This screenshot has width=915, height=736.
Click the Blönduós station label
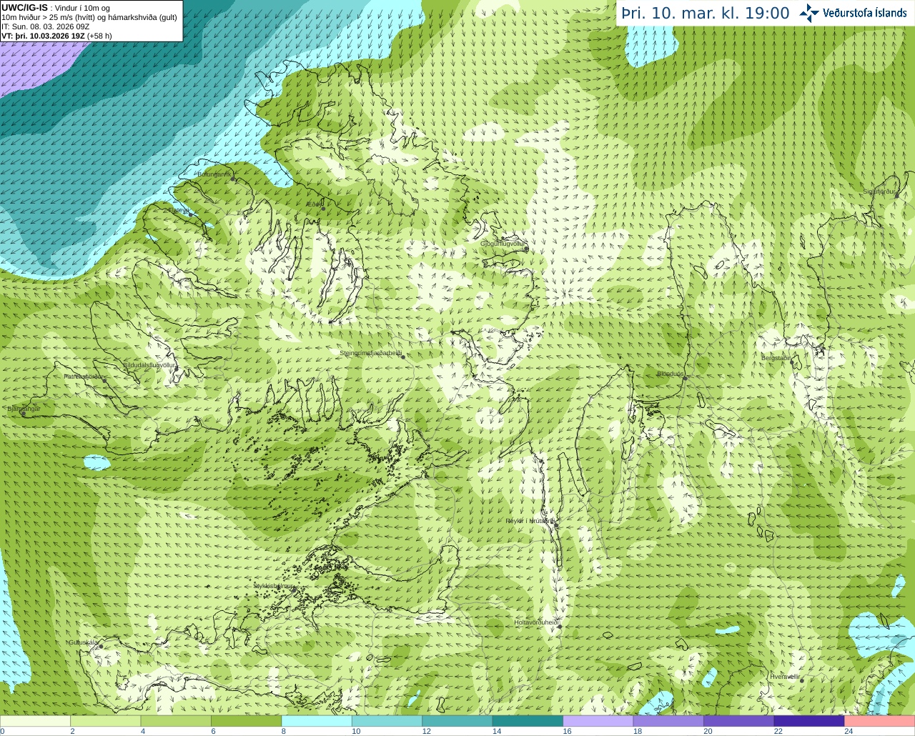click(671, 374)
